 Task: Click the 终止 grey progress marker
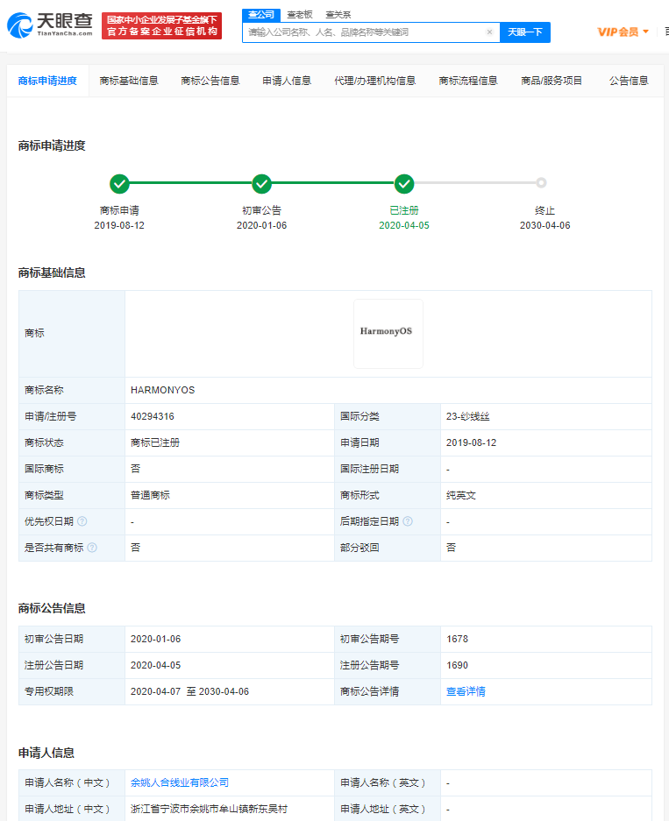541,183
